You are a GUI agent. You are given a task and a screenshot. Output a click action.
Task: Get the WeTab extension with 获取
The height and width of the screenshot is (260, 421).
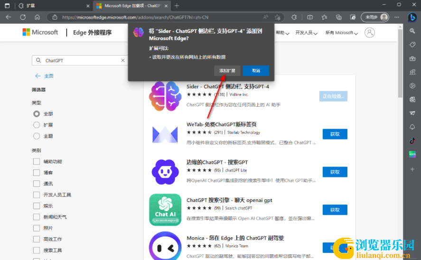point(335,134)
